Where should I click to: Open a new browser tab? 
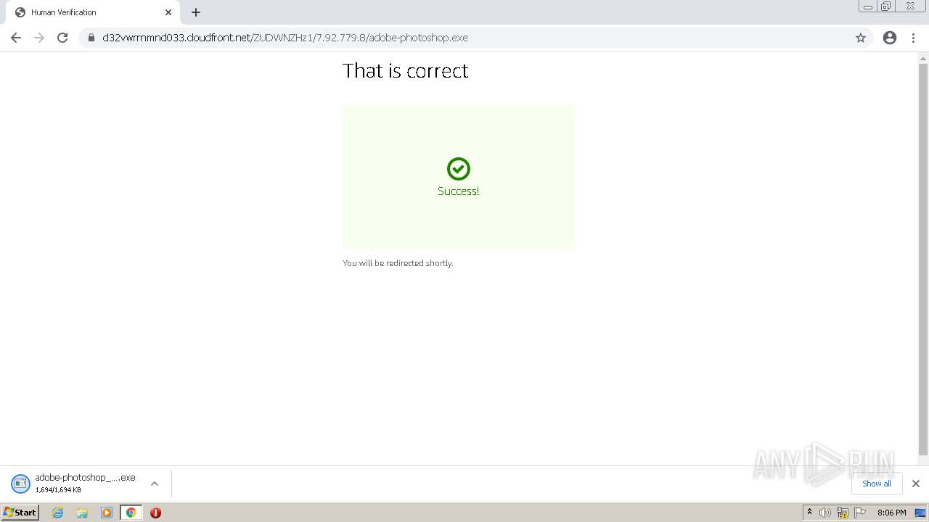tap(196, 12)
